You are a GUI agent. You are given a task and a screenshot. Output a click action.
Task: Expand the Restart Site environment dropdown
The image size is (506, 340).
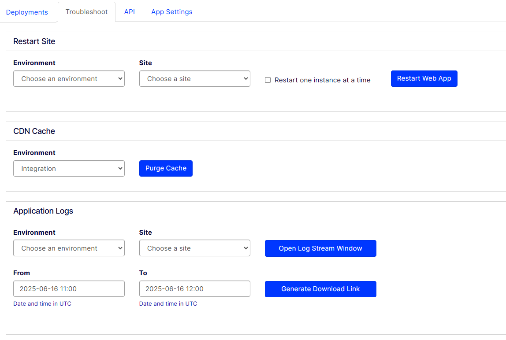[69, 79]
